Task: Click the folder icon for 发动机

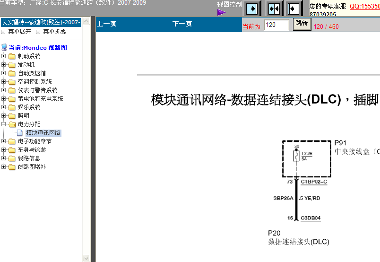Action: pyautogui.click(x=12, y=65)
